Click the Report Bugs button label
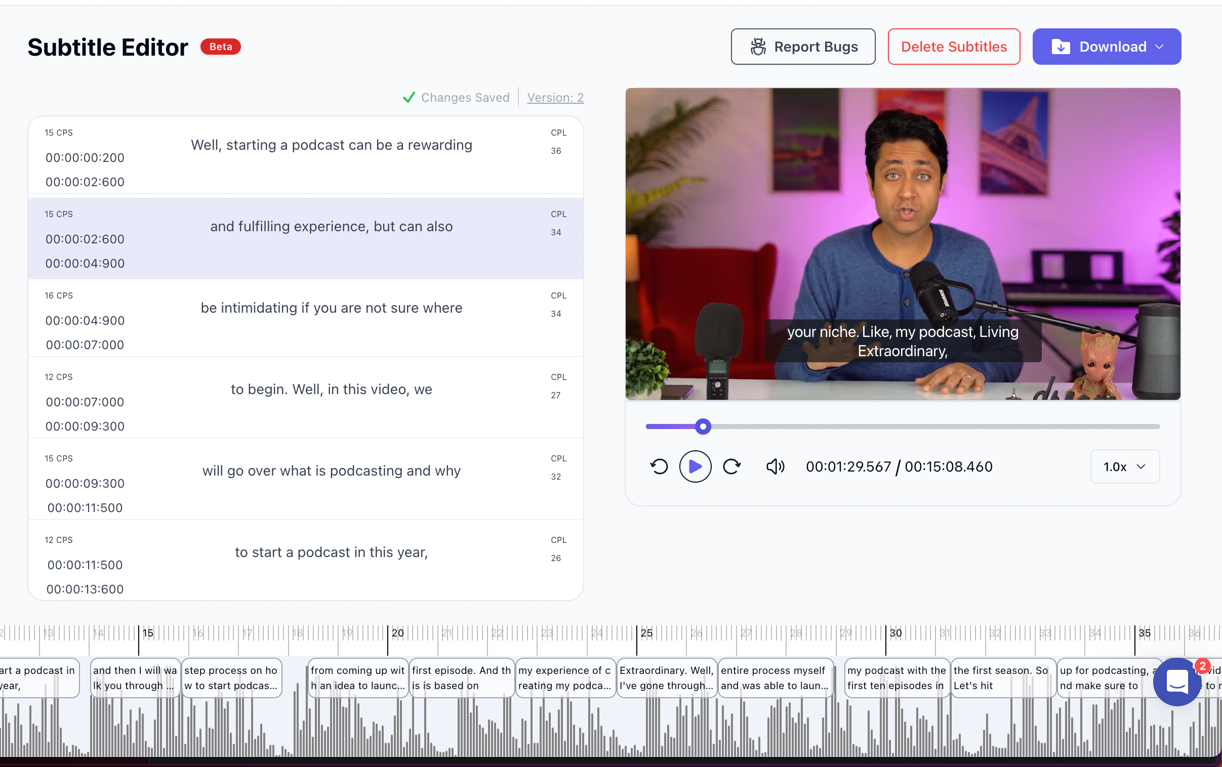This screenshot has height=767, width=1222. tap(816, 47)
